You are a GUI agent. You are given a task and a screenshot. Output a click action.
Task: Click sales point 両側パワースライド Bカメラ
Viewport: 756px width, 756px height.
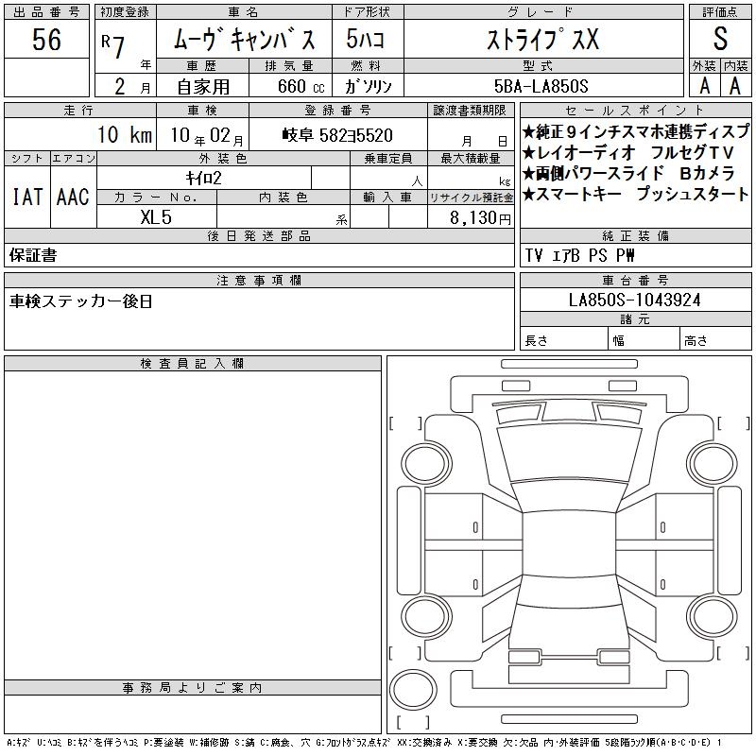pyautogui.click(x=629, y=173)
